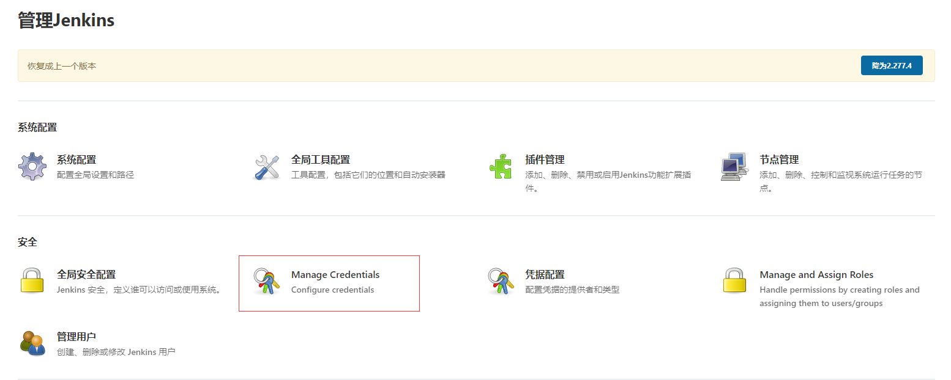
Task: Open the 管理用户 link
Action: tap(76, 337)
